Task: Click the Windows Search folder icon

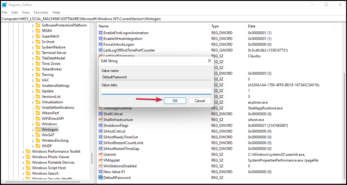Action: (x=28, y=173)
